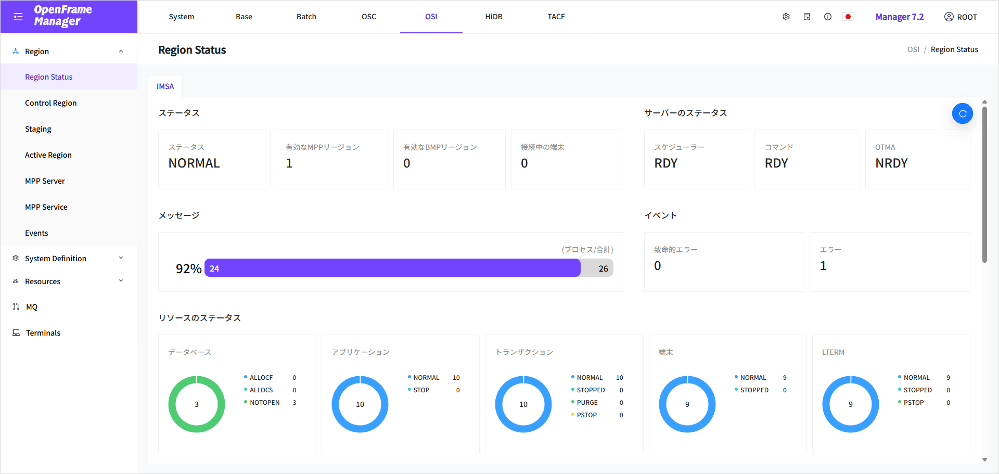Collapse the Region section in the sidebar

[x=121, y=51]
